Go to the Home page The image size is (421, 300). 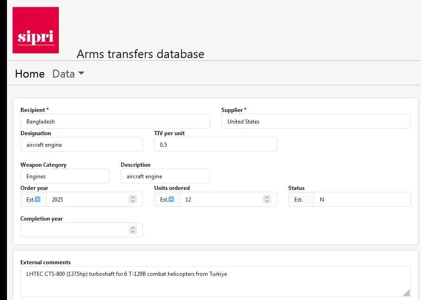(30, 74)
